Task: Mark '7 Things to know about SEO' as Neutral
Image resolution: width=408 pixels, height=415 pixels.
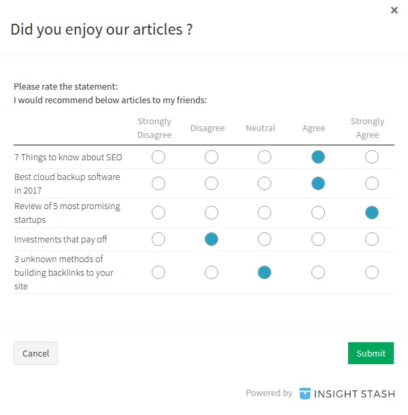Action: point(265,158)
